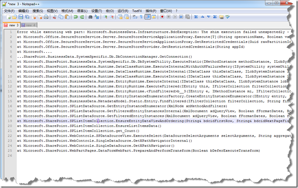Open the 语言(L) menu

[82, 11]
